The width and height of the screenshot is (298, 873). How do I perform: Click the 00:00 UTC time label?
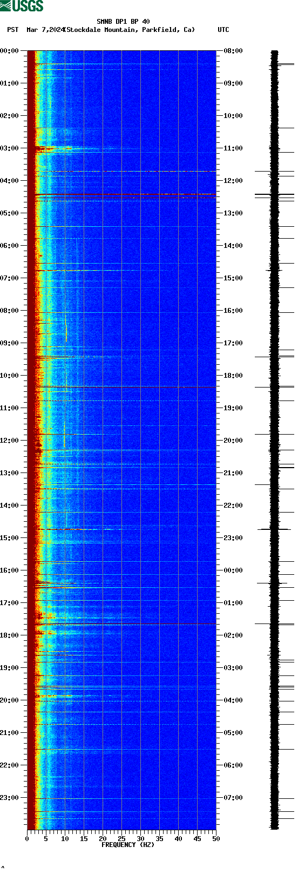(233, 570)
